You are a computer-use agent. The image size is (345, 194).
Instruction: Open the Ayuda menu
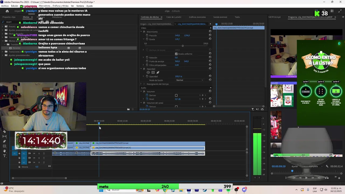point(89,6)
